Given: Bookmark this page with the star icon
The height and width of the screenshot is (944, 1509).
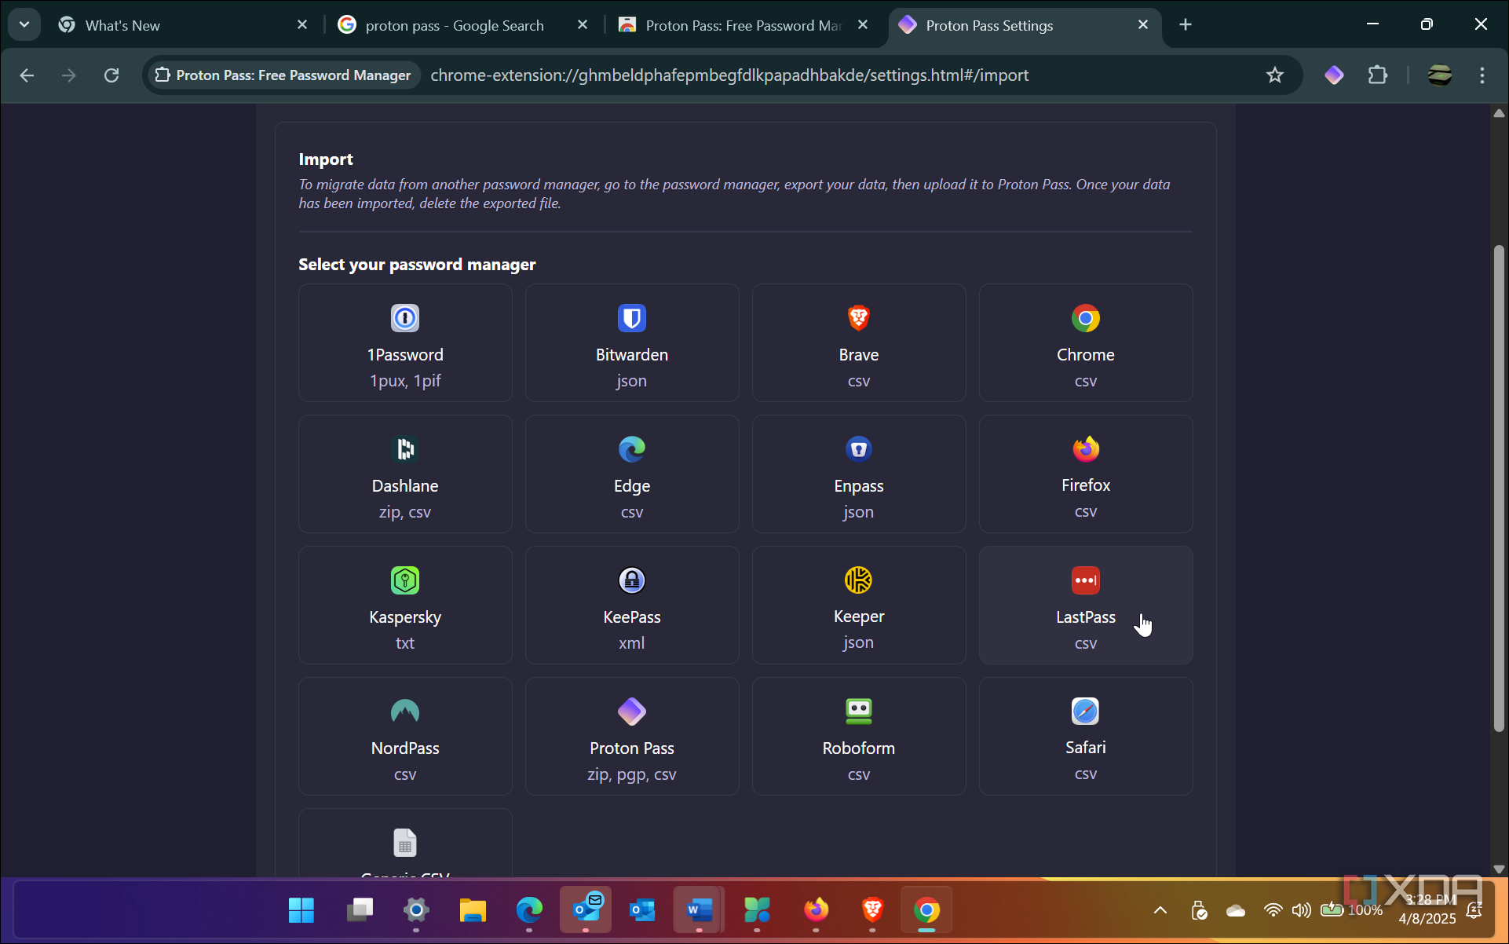Looking at the screenshot, I should 1275,75.
